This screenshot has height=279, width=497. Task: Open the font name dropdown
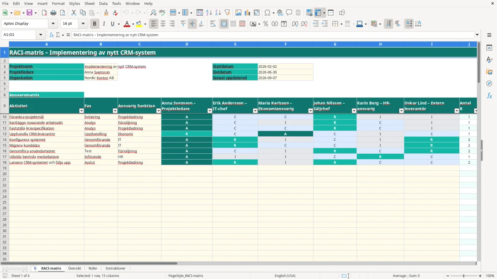[x=53, y=24]
